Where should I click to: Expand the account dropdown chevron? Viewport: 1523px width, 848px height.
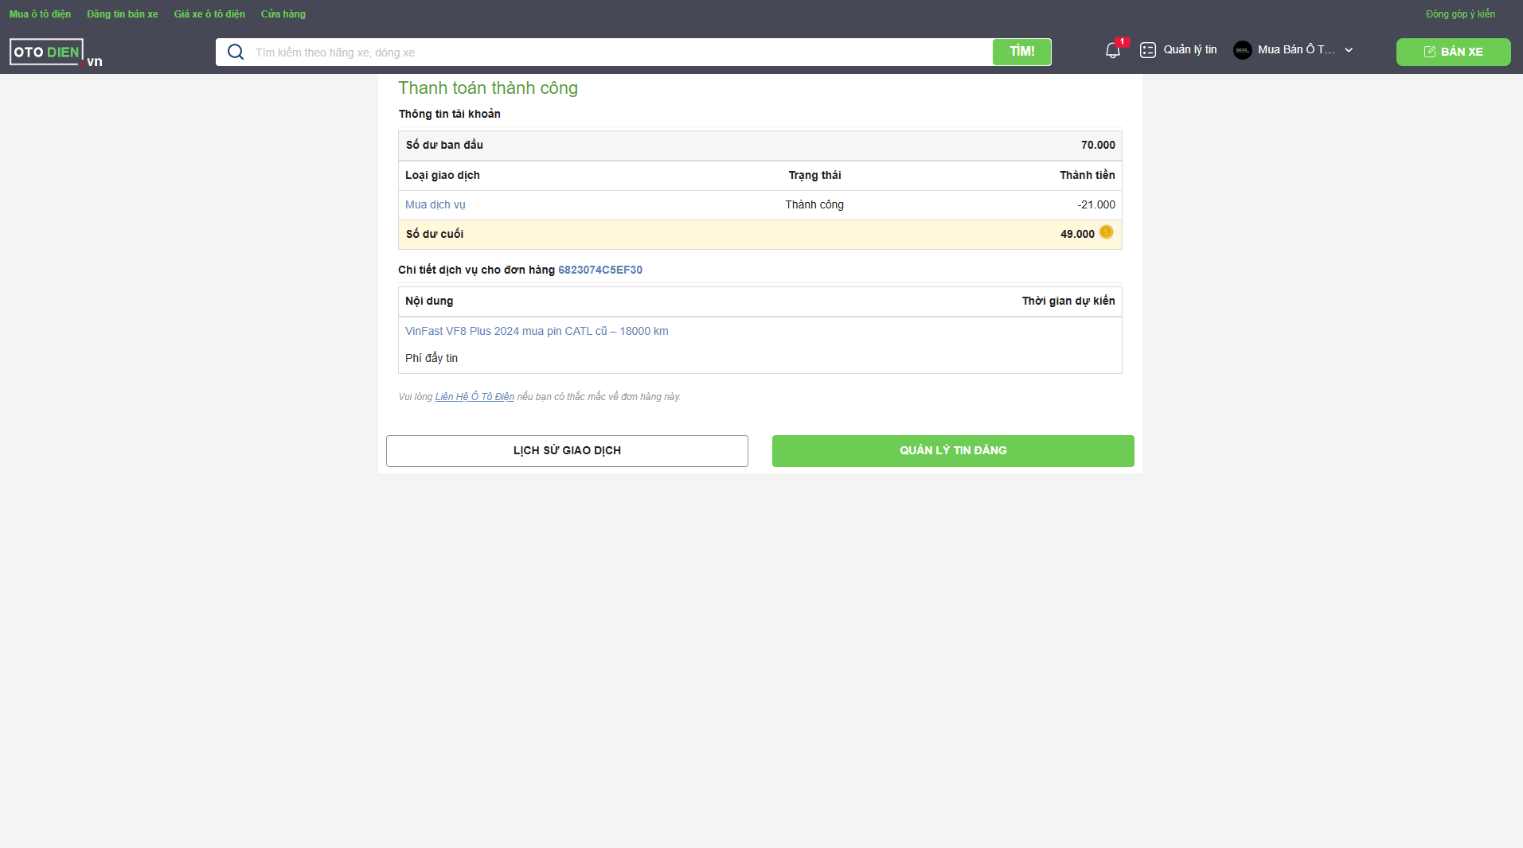coord(1349,50)
